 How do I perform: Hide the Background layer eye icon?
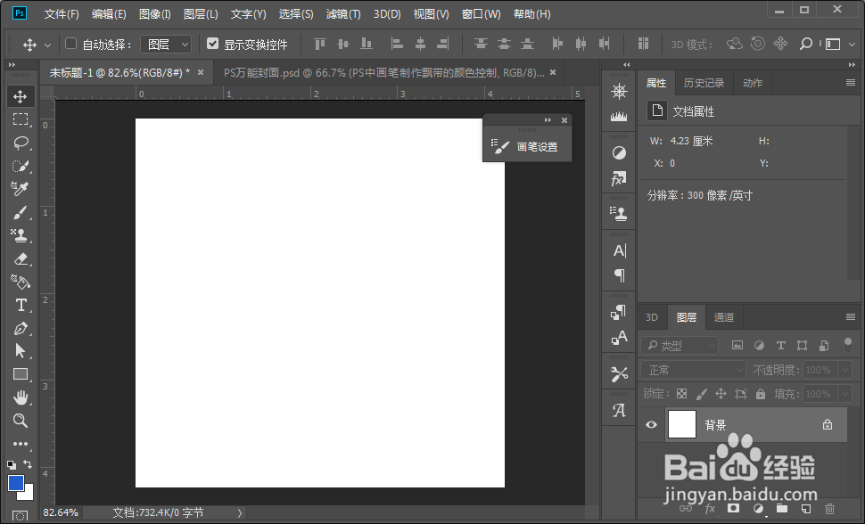pos(652,424)
